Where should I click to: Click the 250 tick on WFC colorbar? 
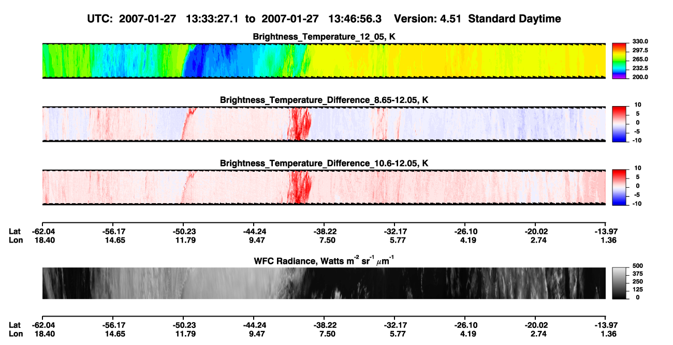637,281
